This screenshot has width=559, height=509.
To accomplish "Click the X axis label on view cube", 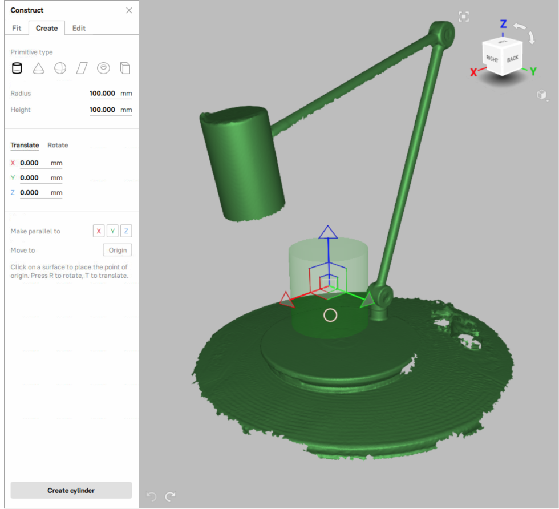I will point(473,72).
